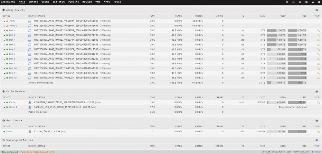
Task: Click the drive icon beside Disk 9 identification
Action: (x=30, y=64)
